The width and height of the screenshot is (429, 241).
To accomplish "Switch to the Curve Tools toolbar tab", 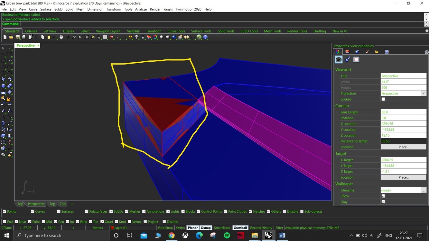I will pyautogui.click(x=176, y=31).
